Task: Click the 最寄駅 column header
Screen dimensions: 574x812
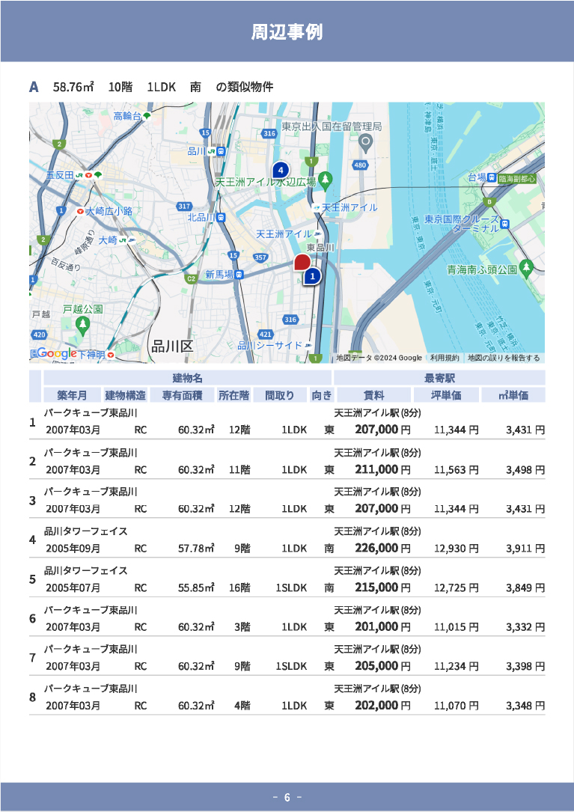Action: point(439,378)
